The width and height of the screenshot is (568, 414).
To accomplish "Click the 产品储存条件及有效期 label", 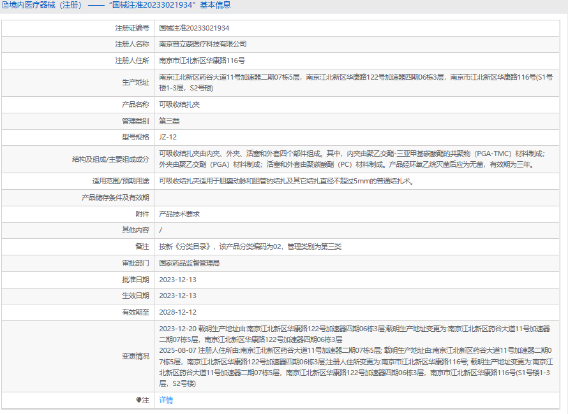I will (115, 197).
